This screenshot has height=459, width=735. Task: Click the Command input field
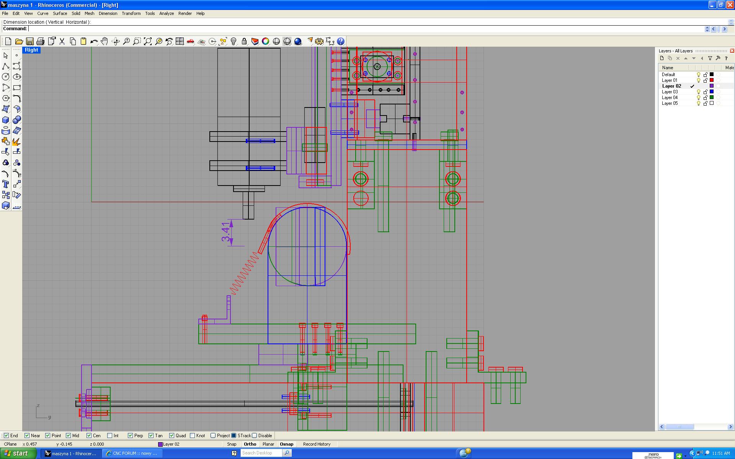click(366, 29)
